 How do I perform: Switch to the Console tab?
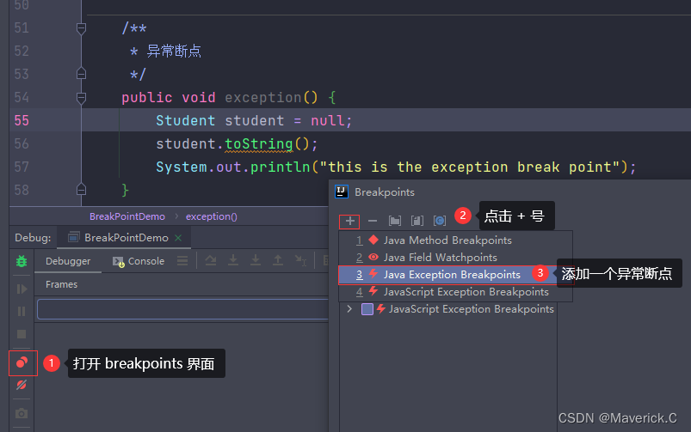pos(138,261)
